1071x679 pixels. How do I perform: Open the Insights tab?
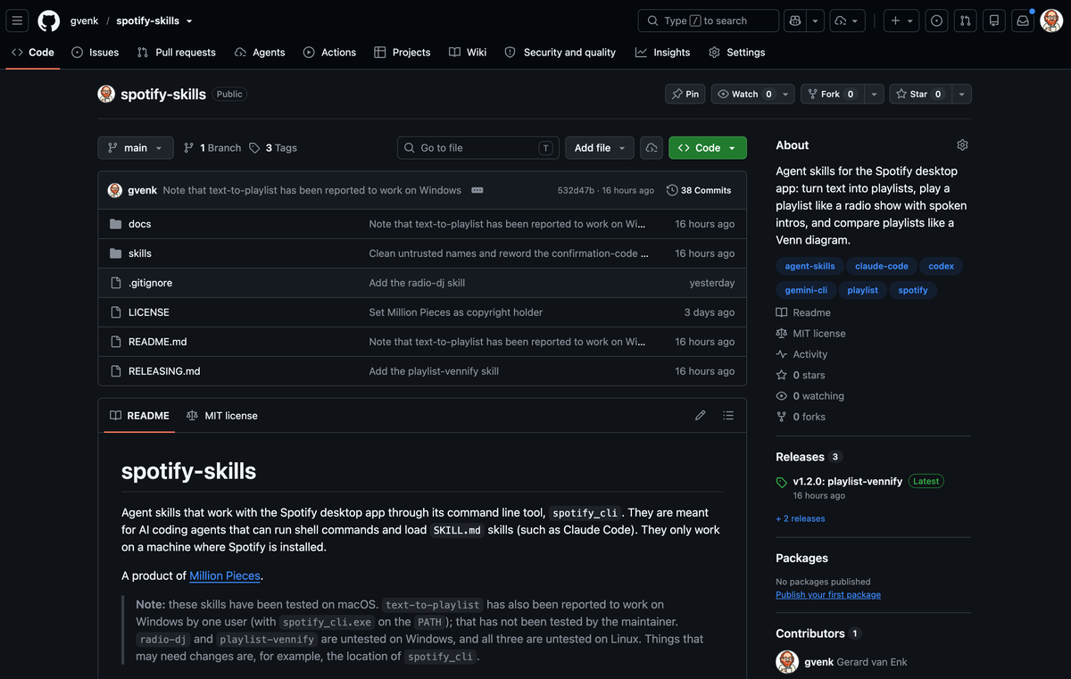(x=663, y=53)
